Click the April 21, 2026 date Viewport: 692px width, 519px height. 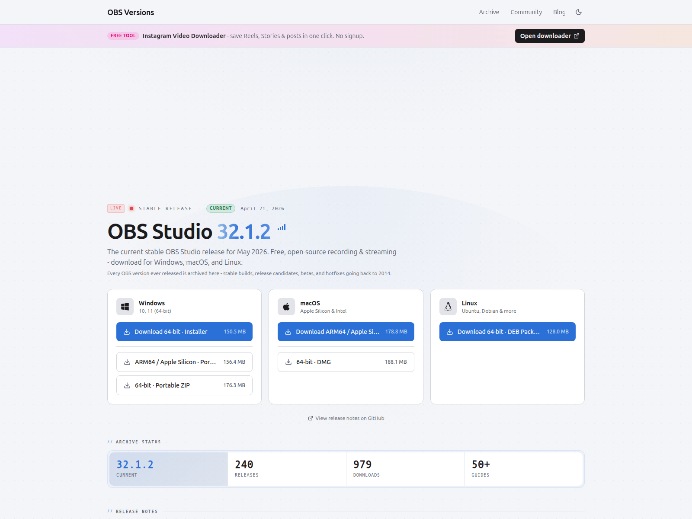262,208
